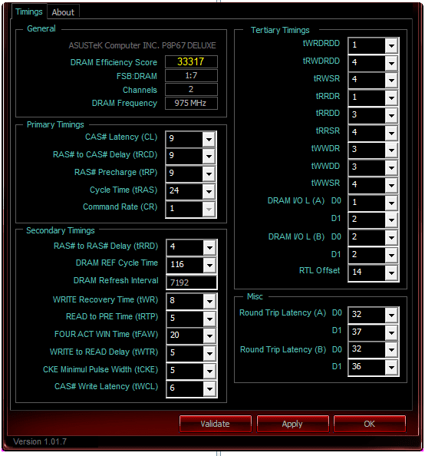Expand the tRRDR dropdown
The image size is (425, 456).
pyautogui.click(x=391, y=97)
